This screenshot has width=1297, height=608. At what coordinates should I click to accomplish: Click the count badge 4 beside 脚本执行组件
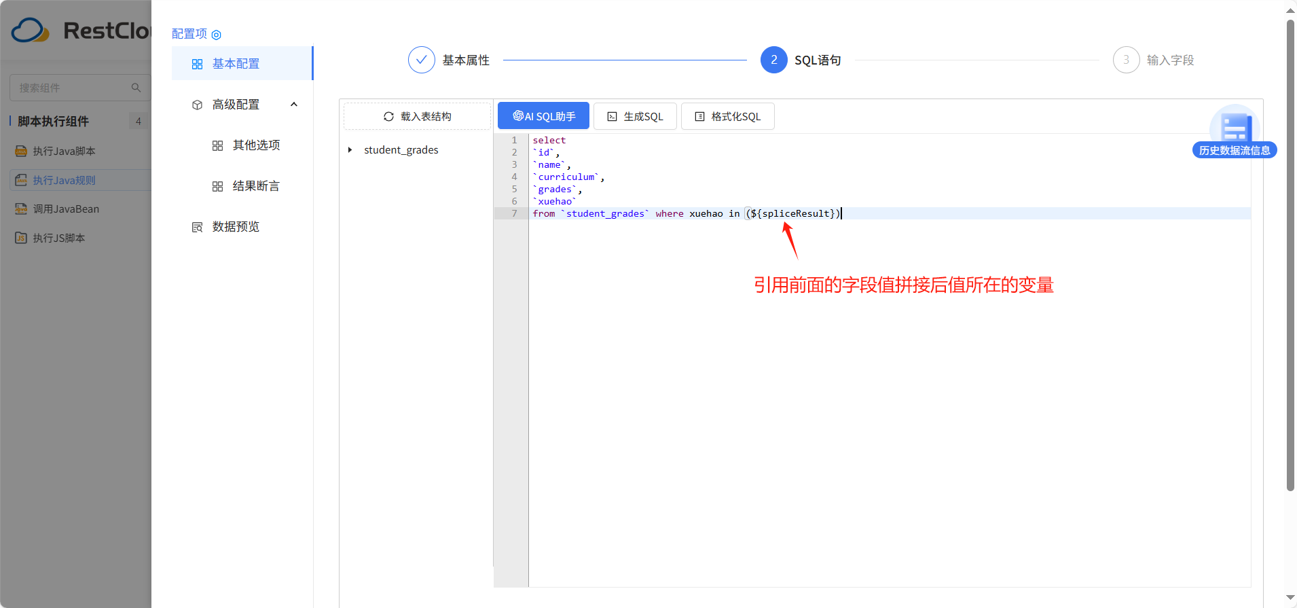[139, 121]
